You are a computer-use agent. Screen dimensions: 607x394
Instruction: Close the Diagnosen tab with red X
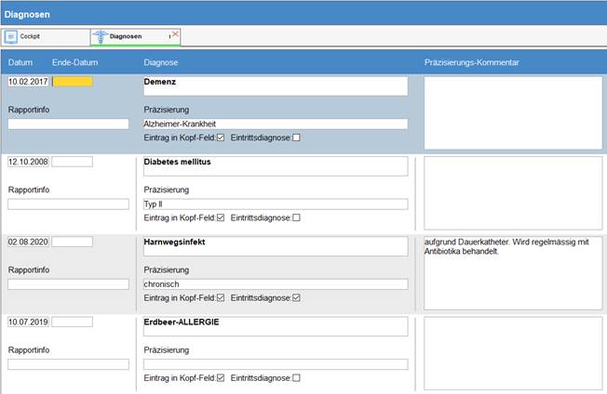point(175,35)
